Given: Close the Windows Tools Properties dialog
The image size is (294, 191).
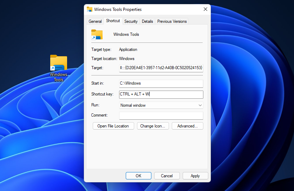Looking at the screenshot, I should 205,9.
